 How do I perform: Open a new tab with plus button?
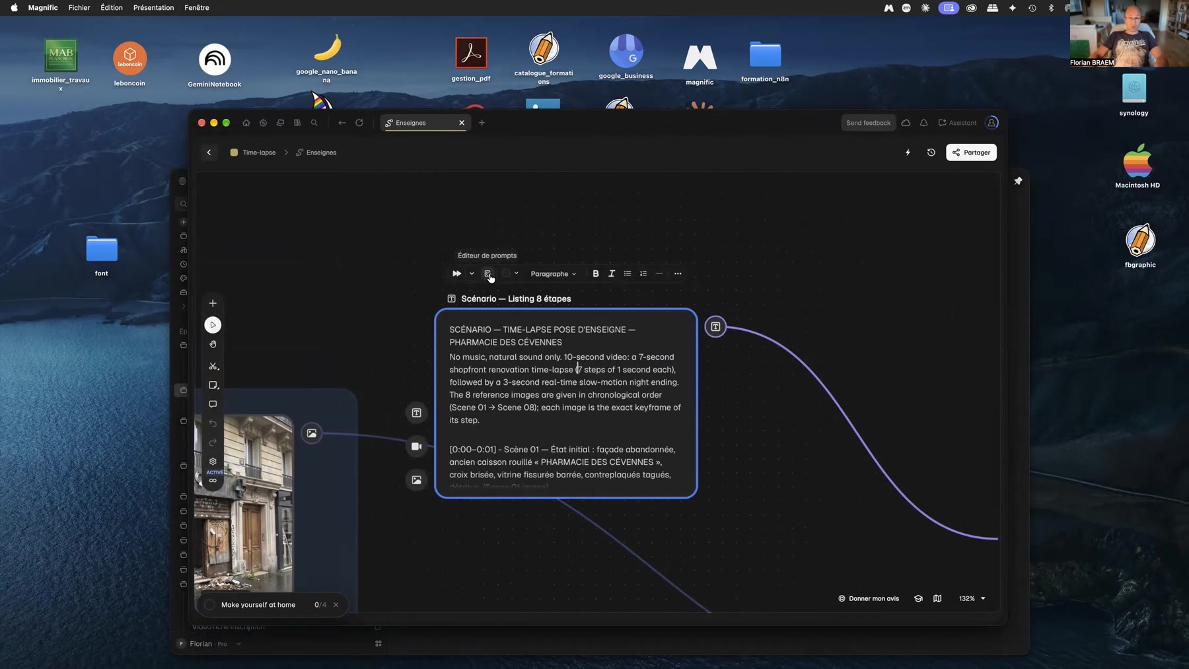point(482,123)
